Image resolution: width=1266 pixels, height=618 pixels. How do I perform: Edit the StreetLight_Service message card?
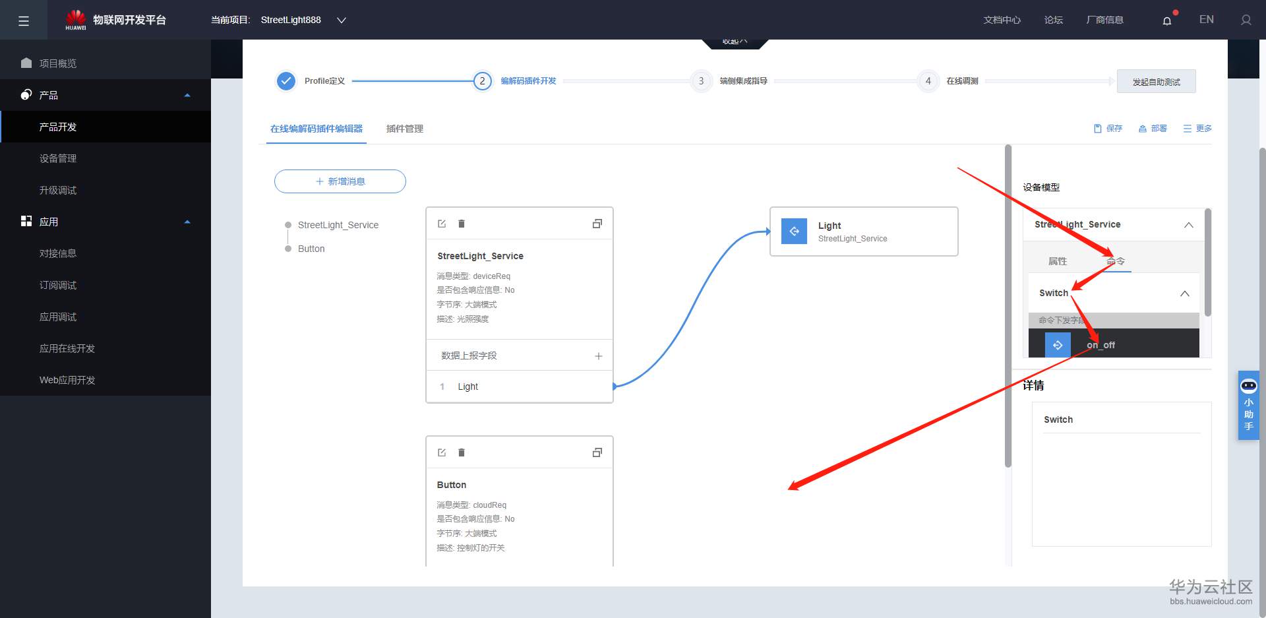pos(442,224)
